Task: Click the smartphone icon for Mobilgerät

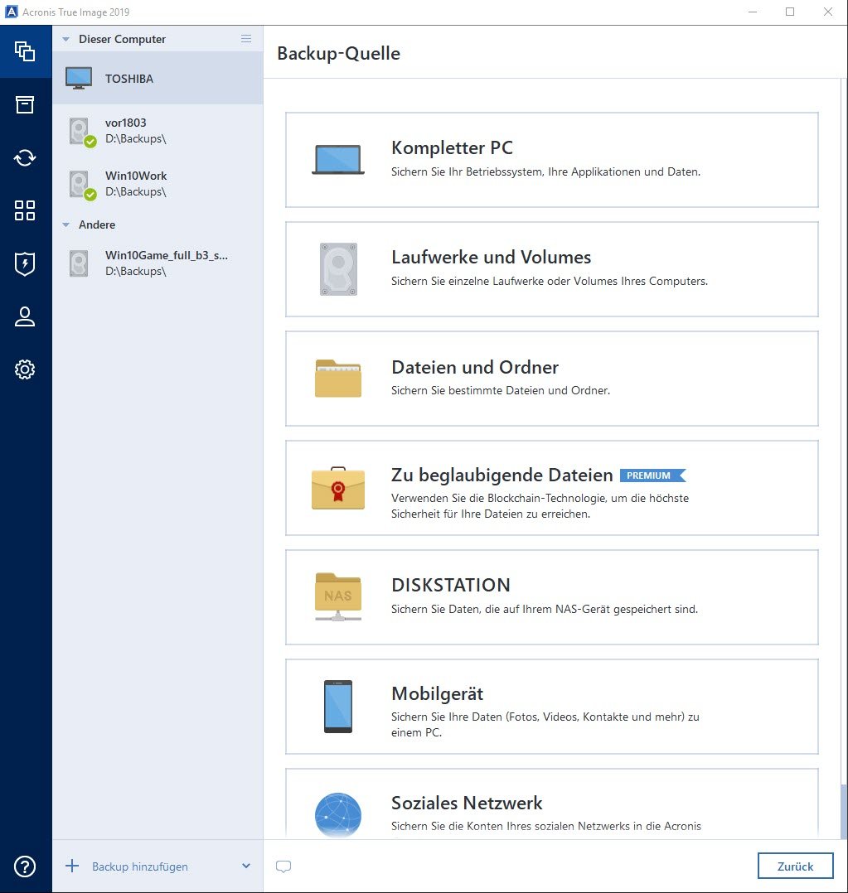Action: (338, 706)
